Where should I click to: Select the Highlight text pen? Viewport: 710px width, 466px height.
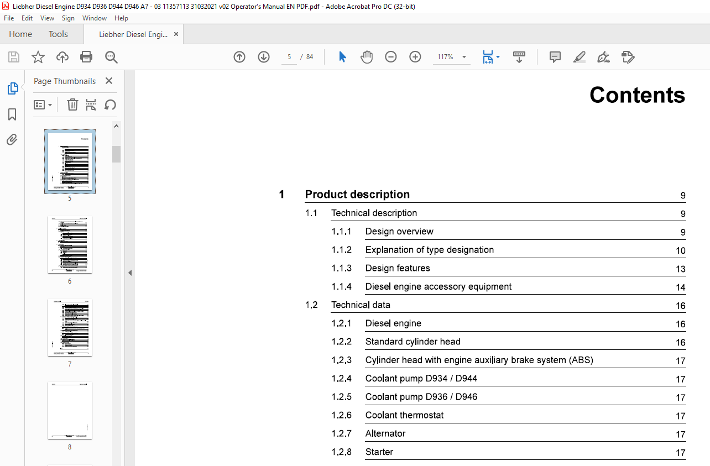tap(579, 57)
